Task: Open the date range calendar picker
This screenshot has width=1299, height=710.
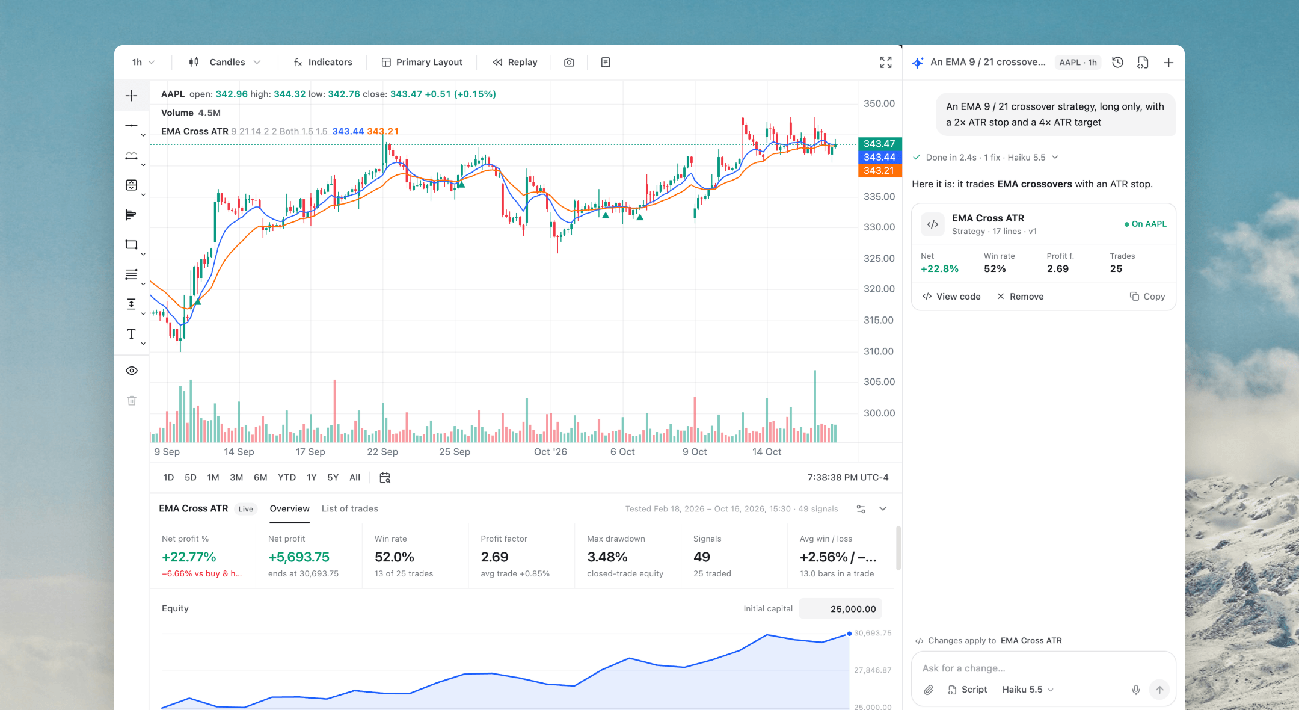Action: 385,477
